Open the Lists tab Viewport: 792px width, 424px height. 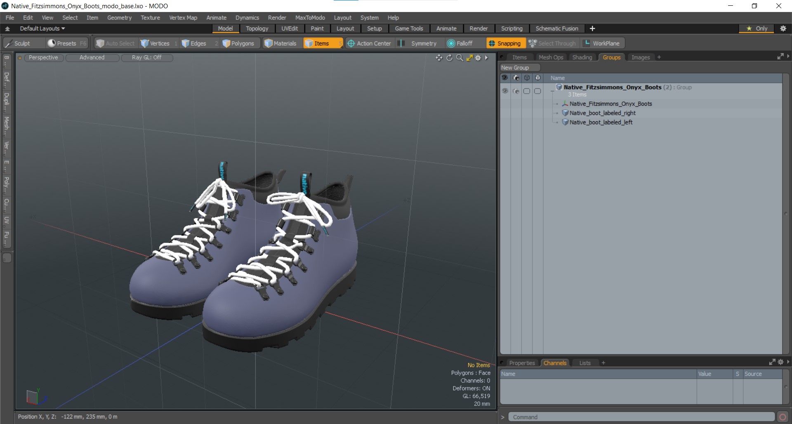click(585, 363)
